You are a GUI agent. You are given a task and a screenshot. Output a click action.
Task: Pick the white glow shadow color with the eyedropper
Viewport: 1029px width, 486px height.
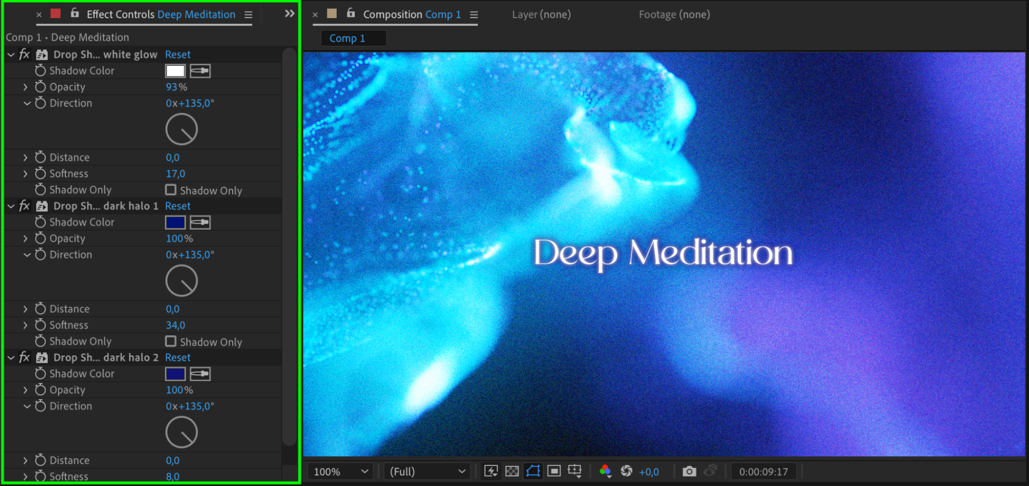pyautogui.click(x=200, y=71)
